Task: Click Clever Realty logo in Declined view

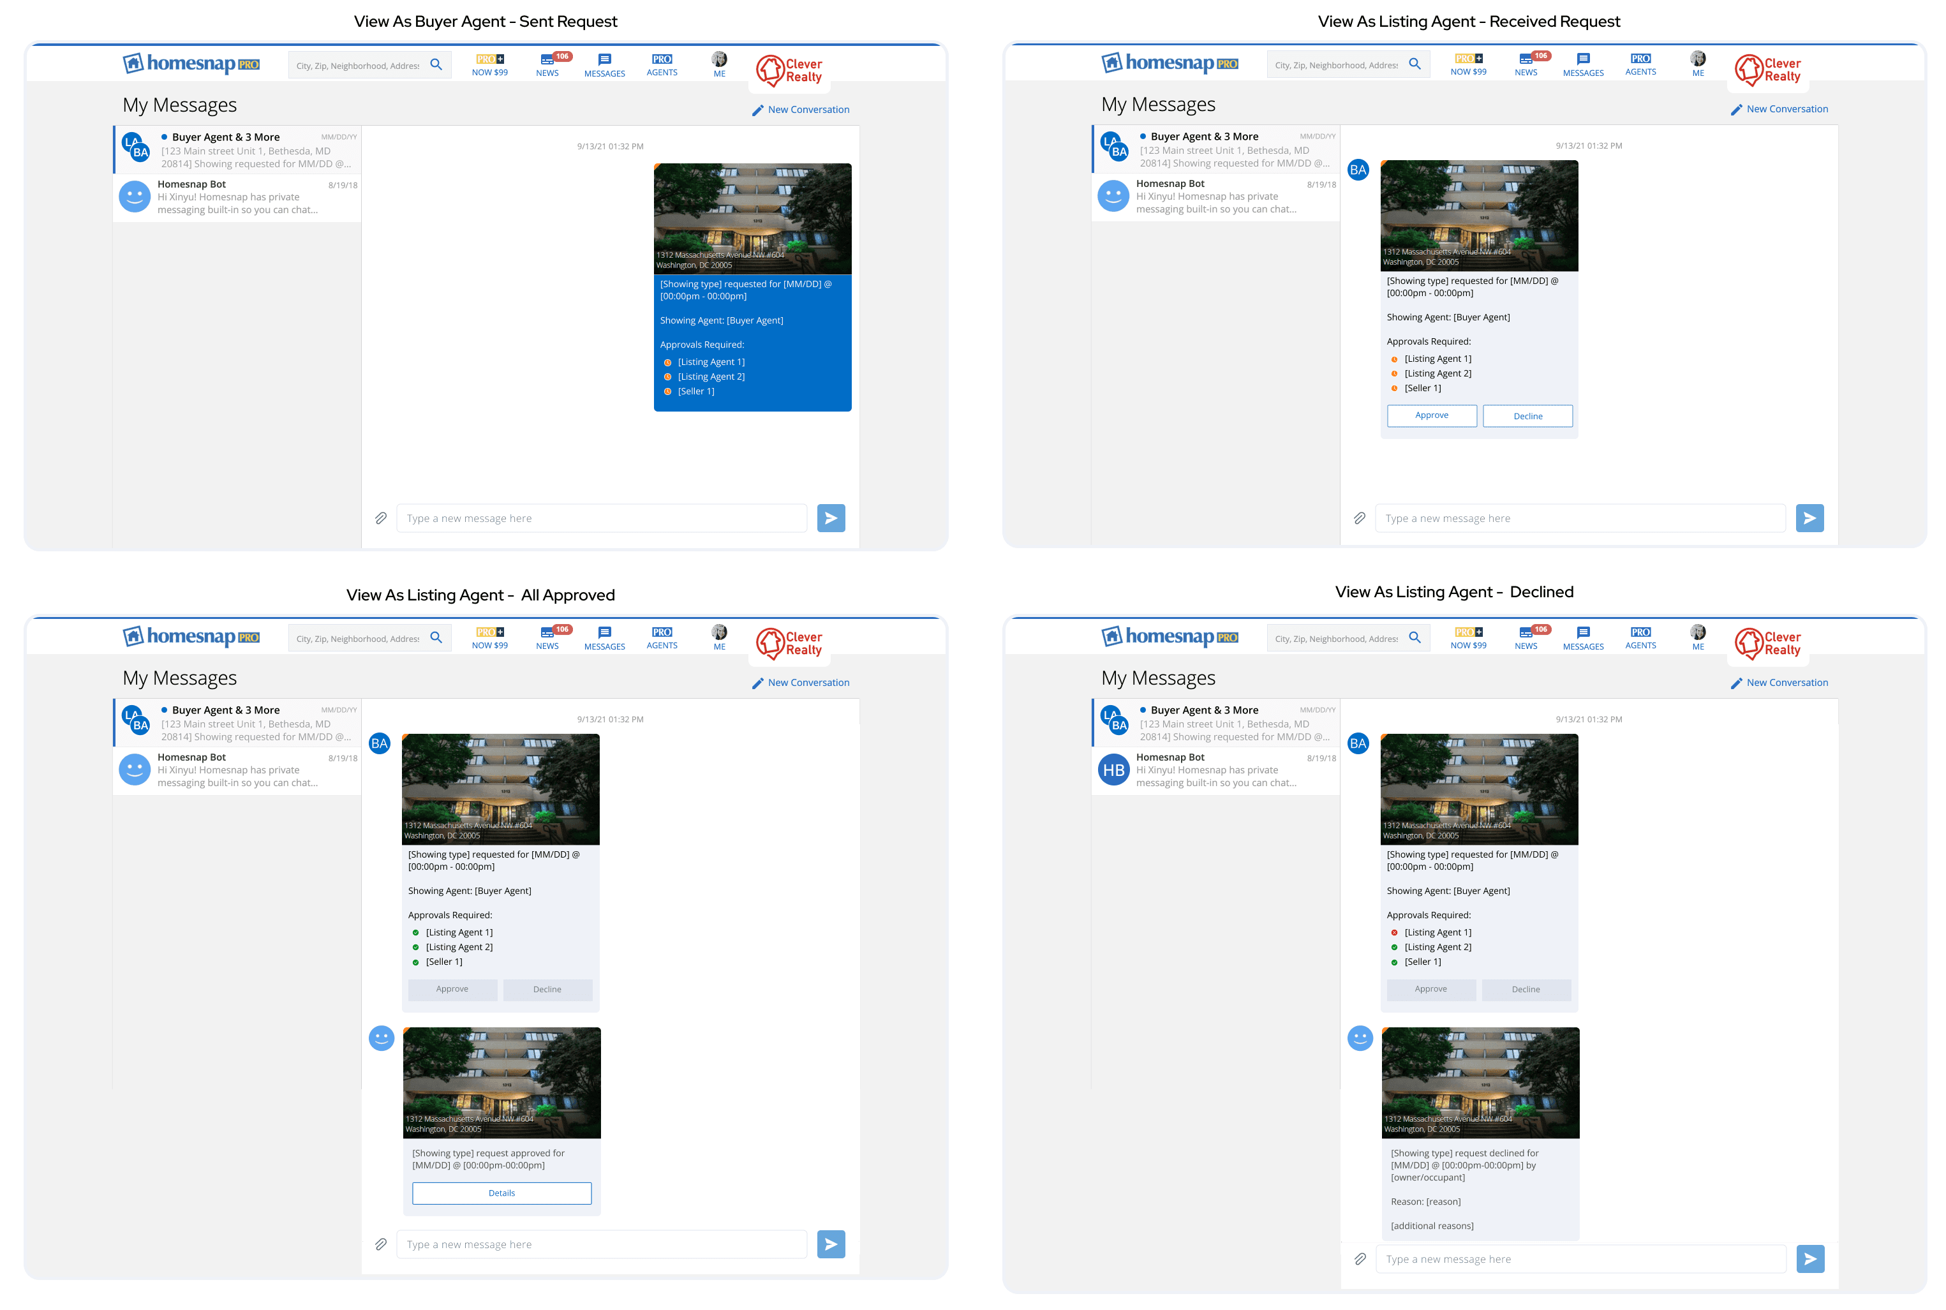Action: pos(1768,643)
